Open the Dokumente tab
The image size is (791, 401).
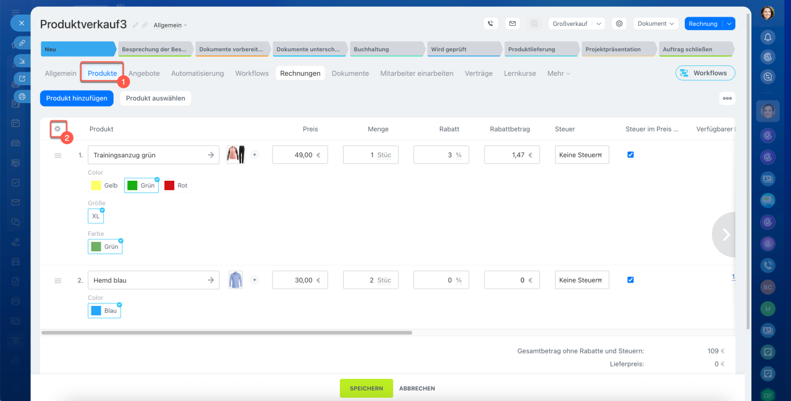[x=350, y=73]
